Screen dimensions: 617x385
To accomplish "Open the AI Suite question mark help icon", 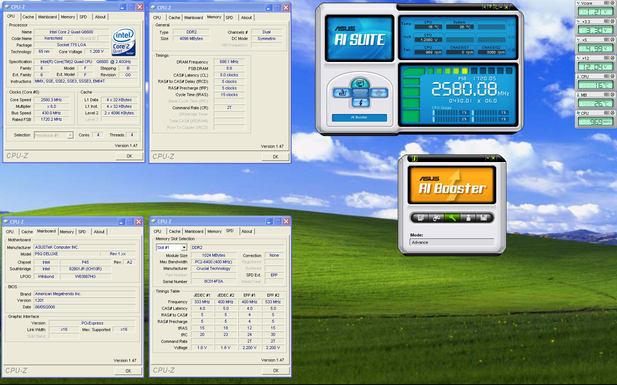I will tap(490, 7).
